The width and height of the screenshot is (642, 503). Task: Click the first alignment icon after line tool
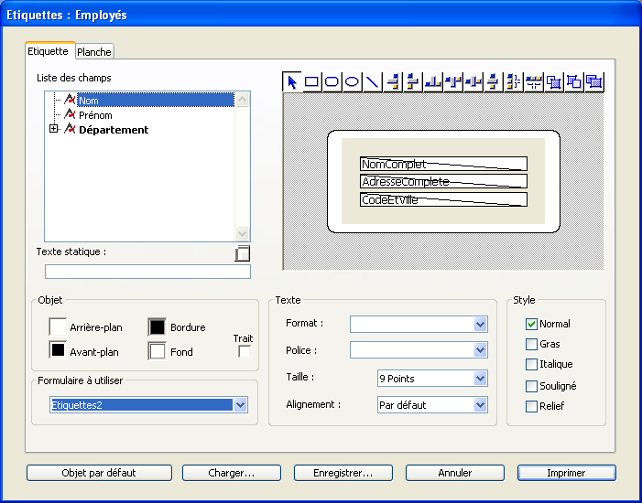tap(393, 81)
